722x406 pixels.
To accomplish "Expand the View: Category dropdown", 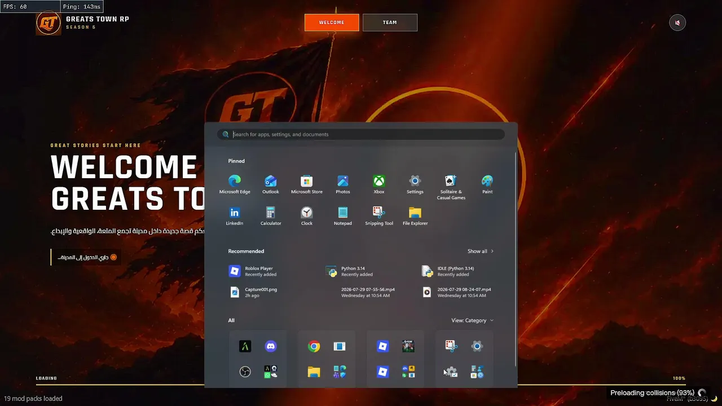I will tap(473, 320).
